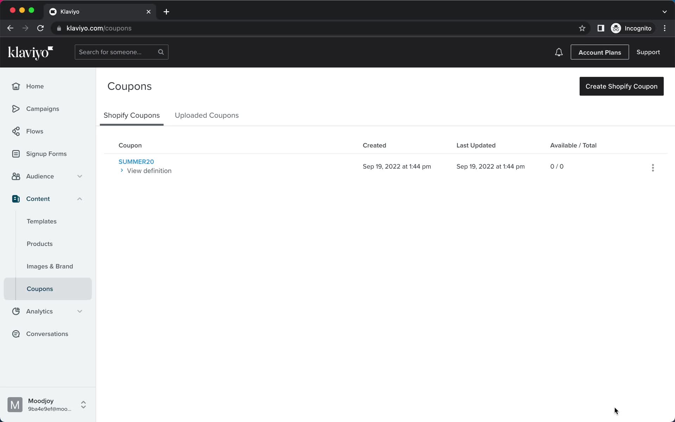Select Coupons in the sidebar
Viewport: 675px width, 422px height.
(48, 289)
